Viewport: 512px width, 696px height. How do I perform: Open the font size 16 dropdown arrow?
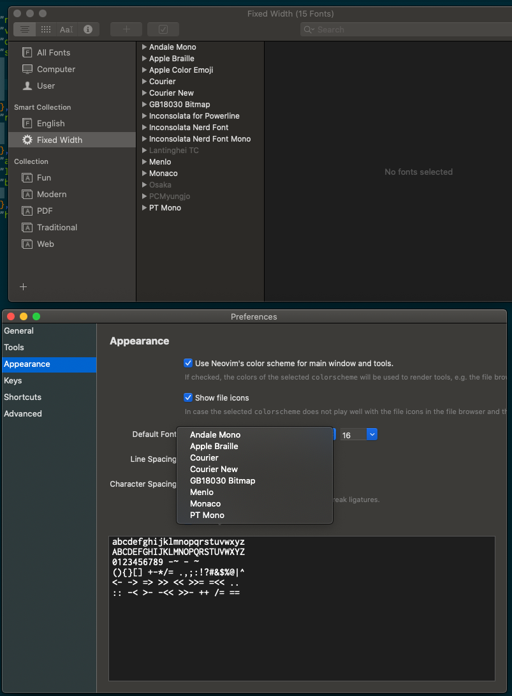pyautogui.click(x=372, y=434)
